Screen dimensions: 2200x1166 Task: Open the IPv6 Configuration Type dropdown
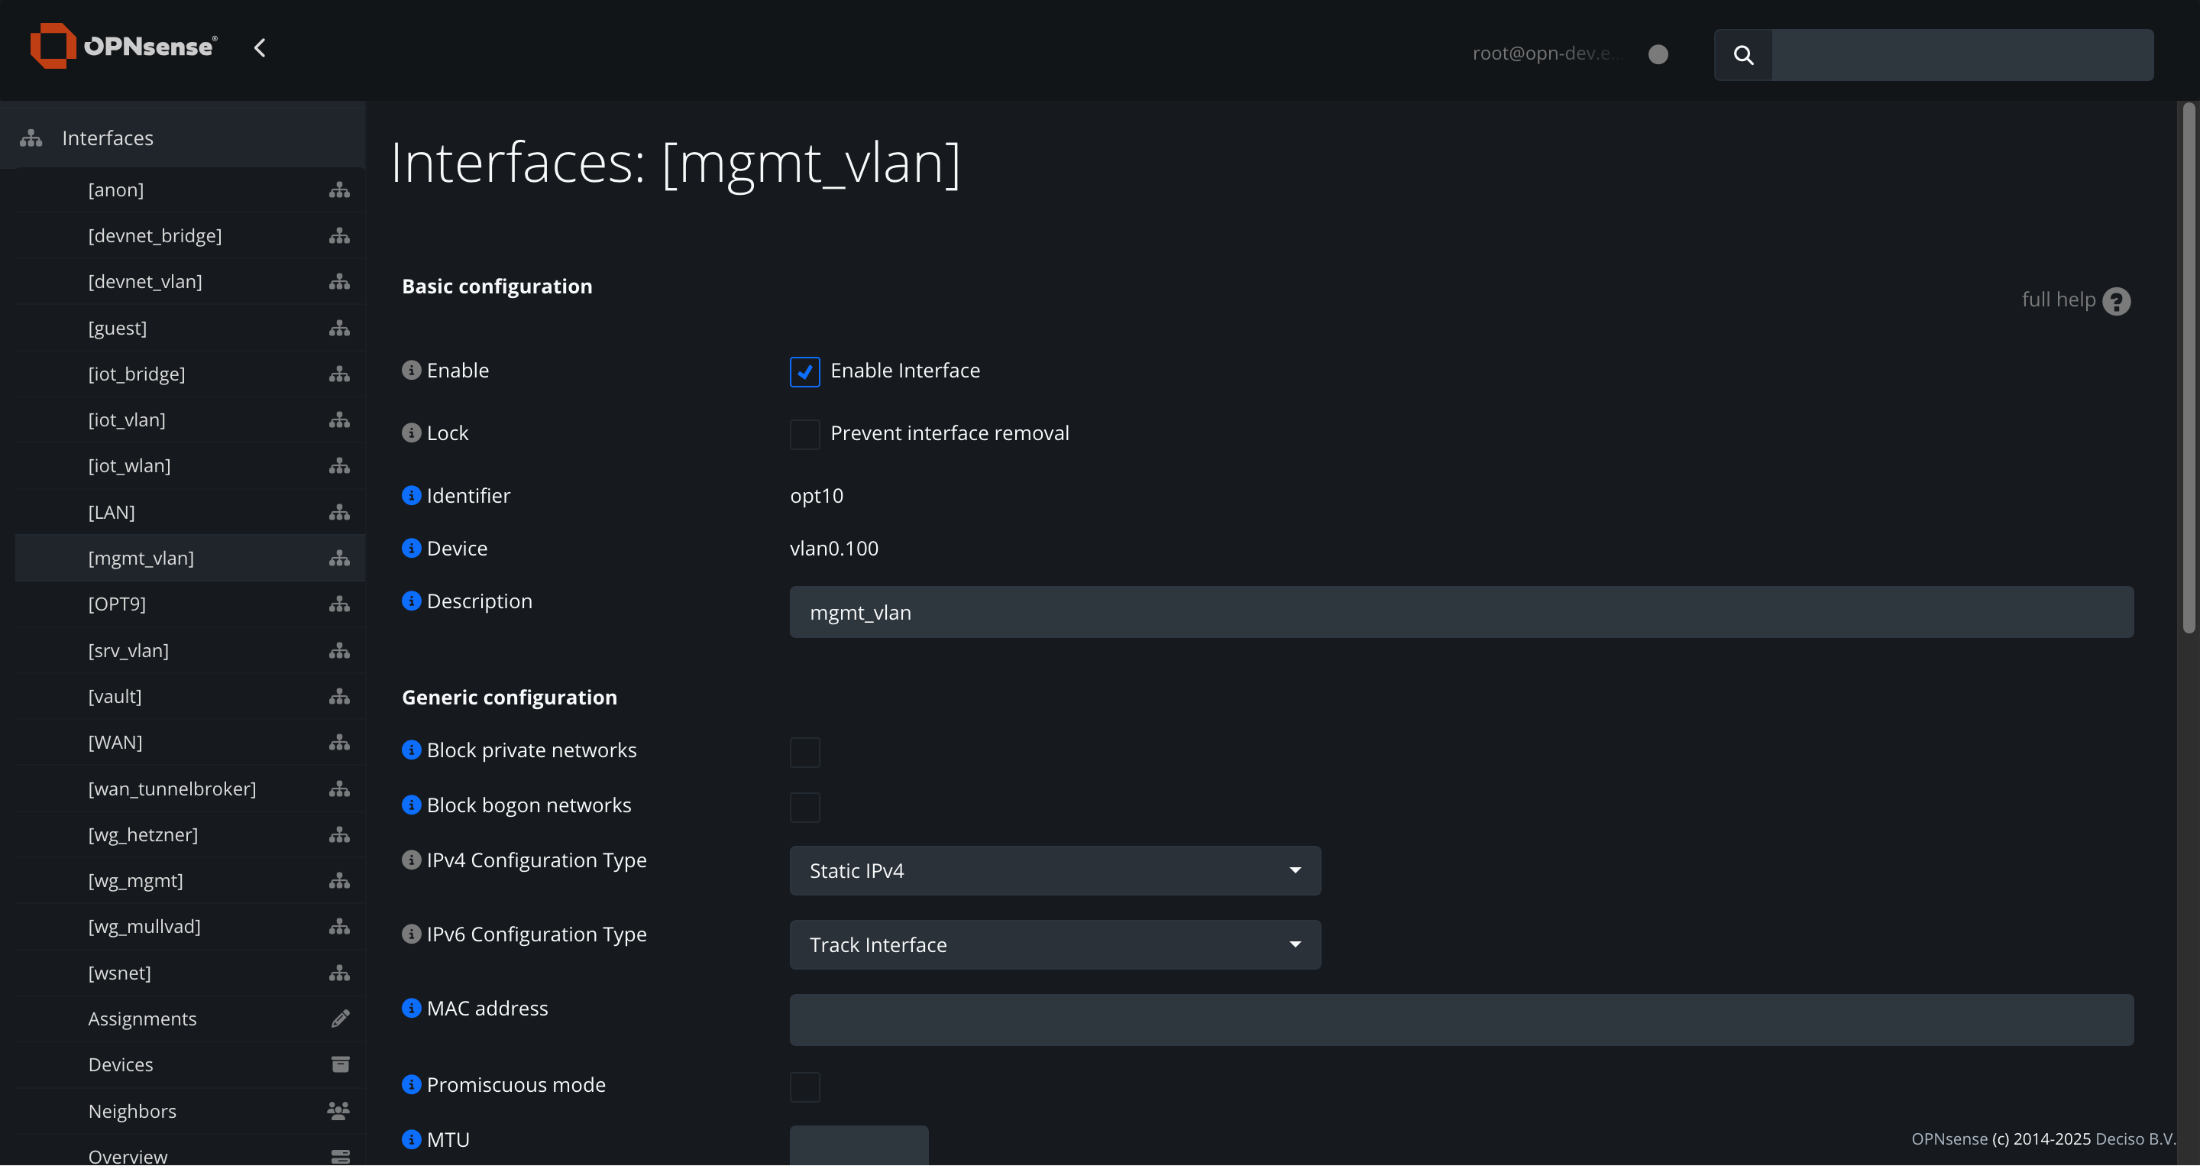(x=1054, y=944)
